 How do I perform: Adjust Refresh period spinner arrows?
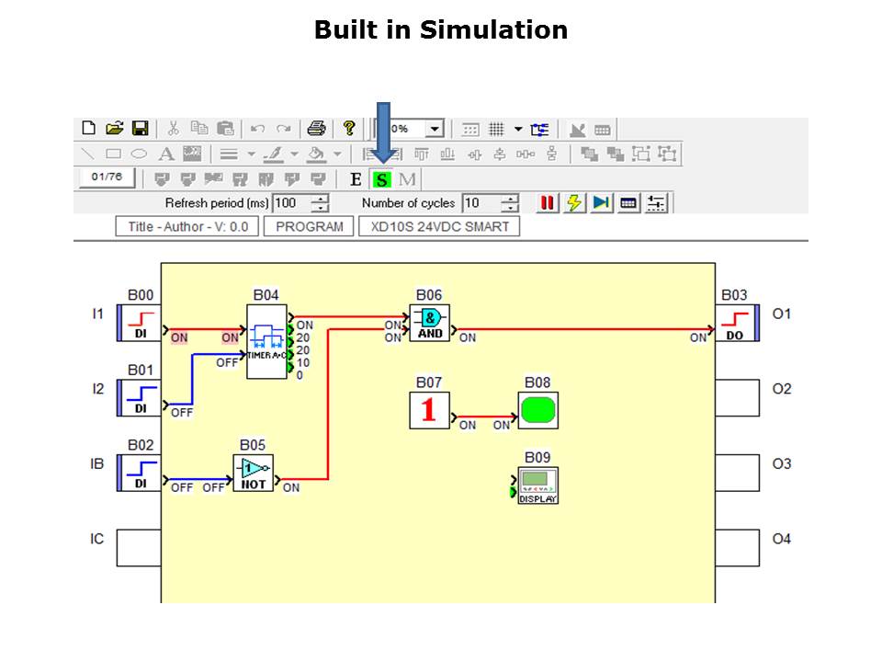point(320,203)
